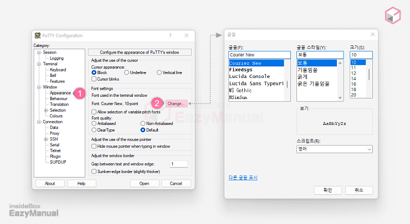
Task: Check Hide mouse pointer when typing in window
Action: [x=94, y=146]
